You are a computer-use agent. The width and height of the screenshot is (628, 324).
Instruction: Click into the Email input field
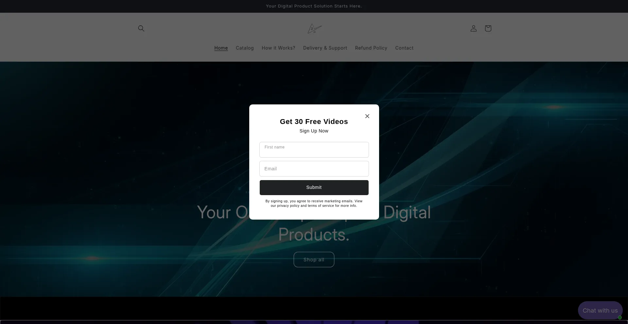point(314,169)
